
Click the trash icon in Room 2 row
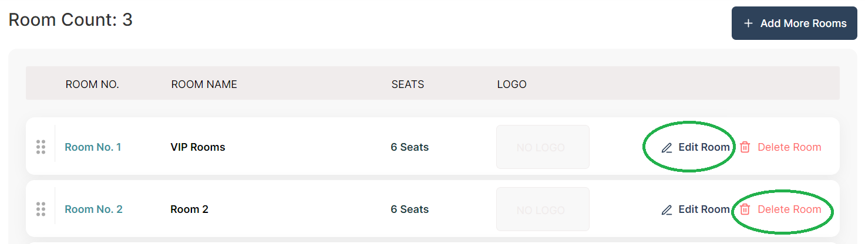click(745, 209)
